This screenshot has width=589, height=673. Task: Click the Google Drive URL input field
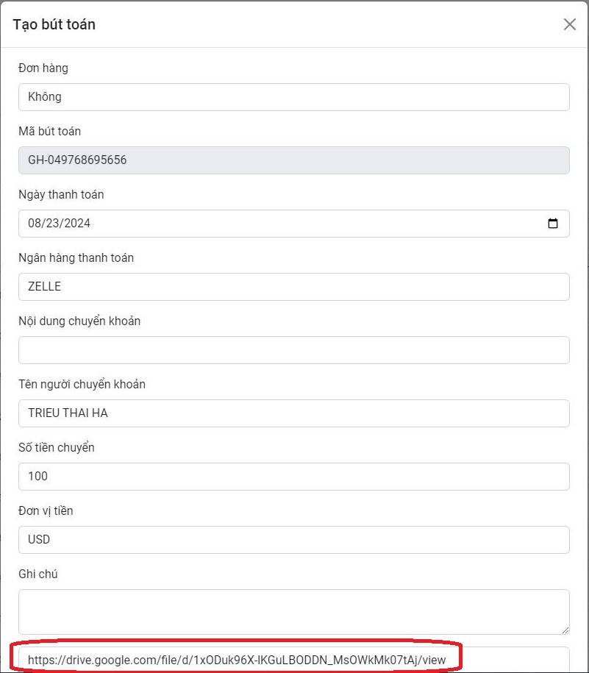coord(294,660)
